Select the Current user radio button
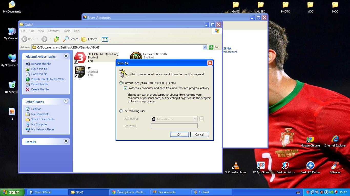 pyautogui.click(x=121, y=83)
